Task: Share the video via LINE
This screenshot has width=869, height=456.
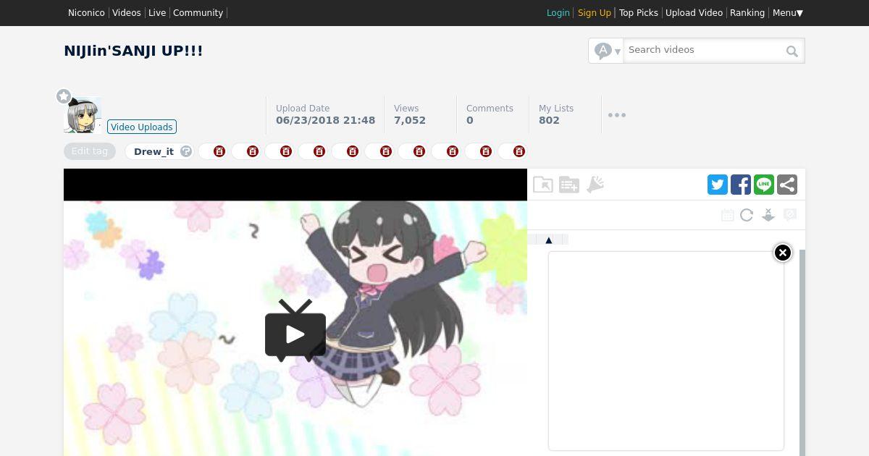Action: point(764,185)
